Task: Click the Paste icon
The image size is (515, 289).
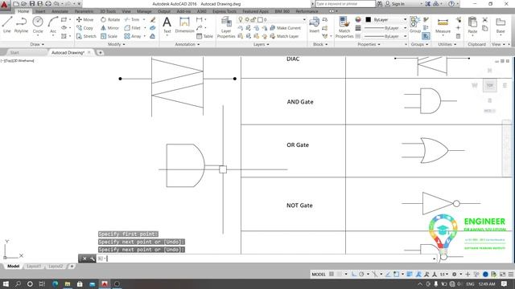Action: click(472, 26)
